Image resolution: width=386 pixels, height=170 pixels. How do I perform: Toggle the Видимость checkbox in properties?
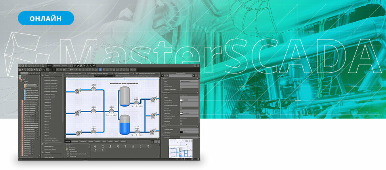(181, 121)
